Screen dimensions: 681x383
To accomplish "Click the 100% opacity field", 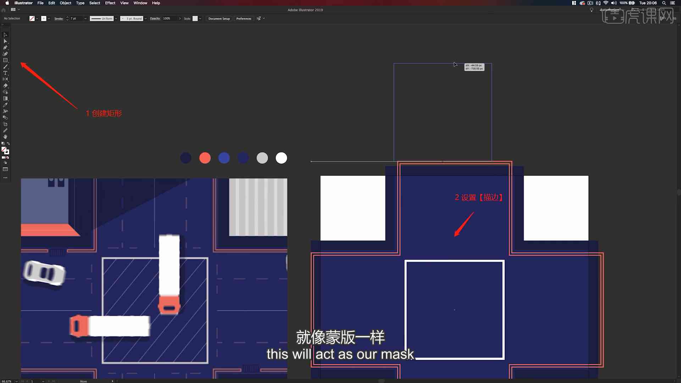I will coord(170,18).
